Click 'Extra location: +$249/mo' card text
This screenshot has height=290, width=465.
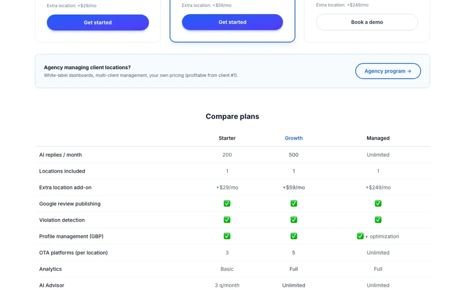[x=342, y=5]
